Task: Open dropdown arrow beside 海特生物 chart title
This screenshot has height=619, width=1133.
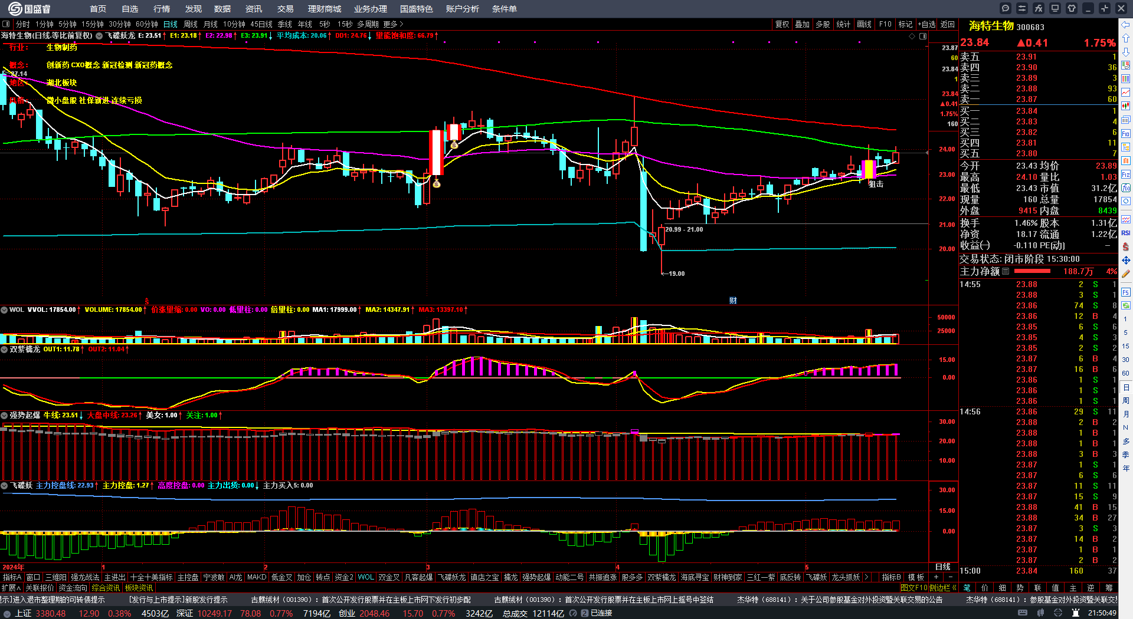Action: coord(99,36)
